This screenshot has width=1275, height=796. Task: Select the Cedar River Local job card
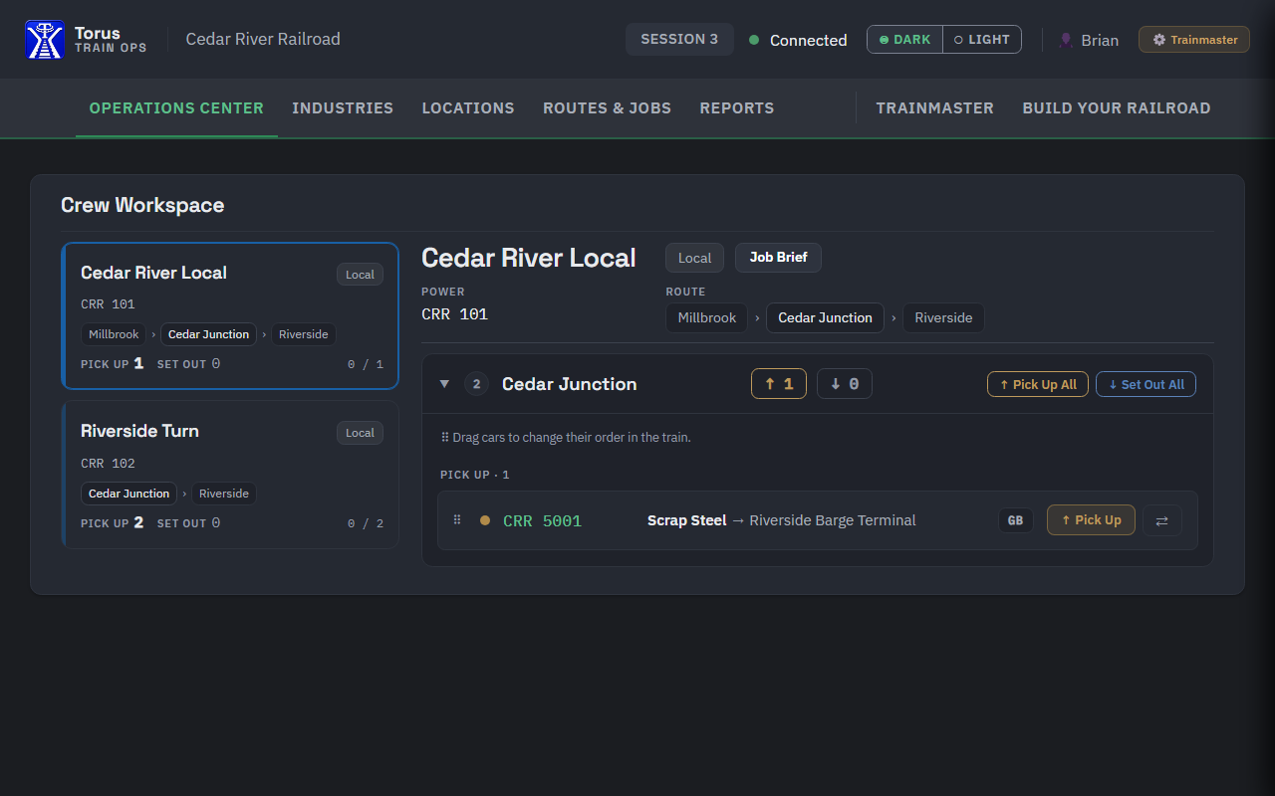pyautogui.click(x=230, y=316)
